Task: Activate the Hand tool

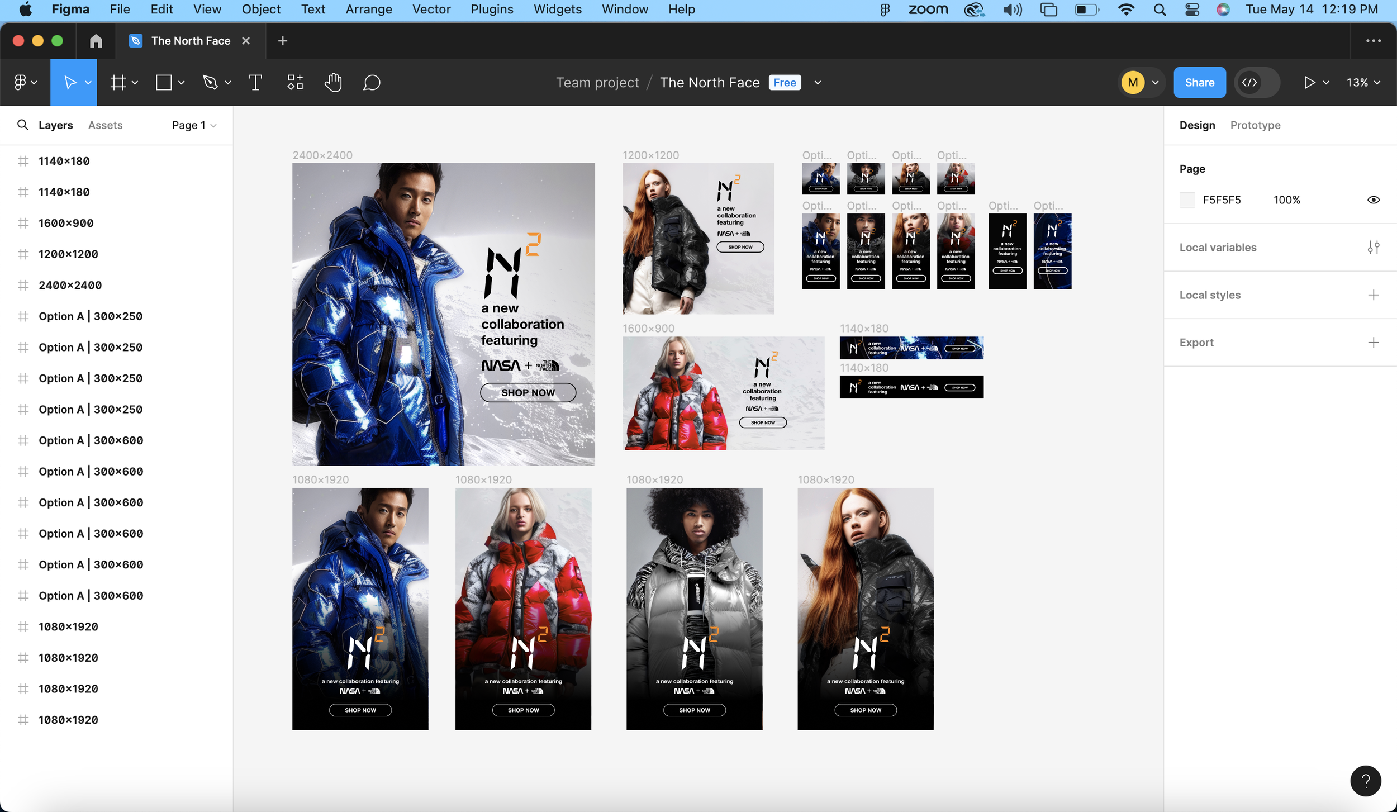Action: click(333, 83)
